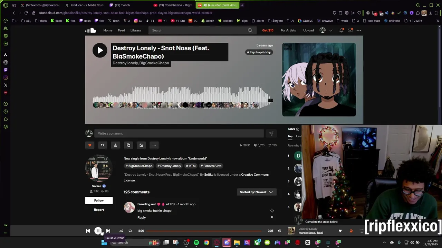Open sidebar settings gear icon

(6, 127)
